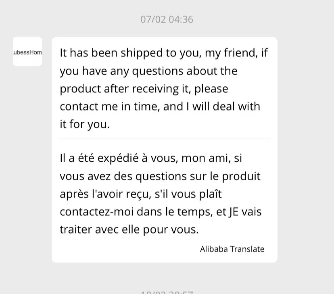This screenshot has height=294, width=334.
Task: Click the French line starting "Il a été expédié"
Action: coord(151,158)
